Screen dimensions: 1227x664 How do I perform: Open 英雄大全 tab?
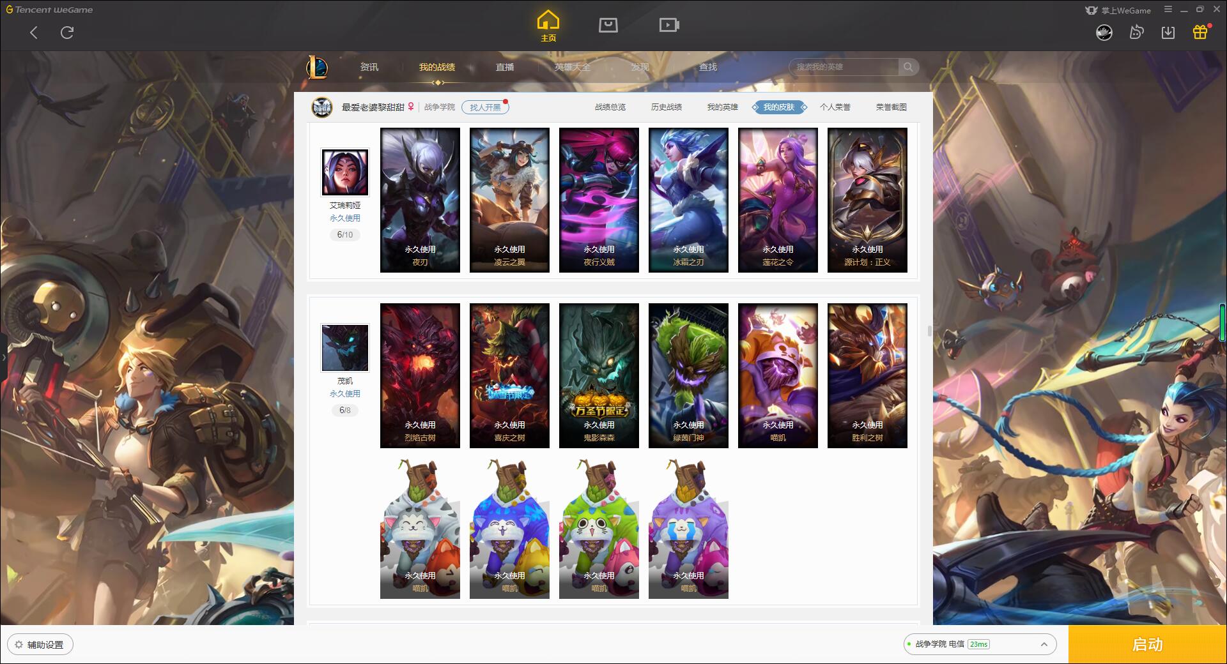pos(573,67)
